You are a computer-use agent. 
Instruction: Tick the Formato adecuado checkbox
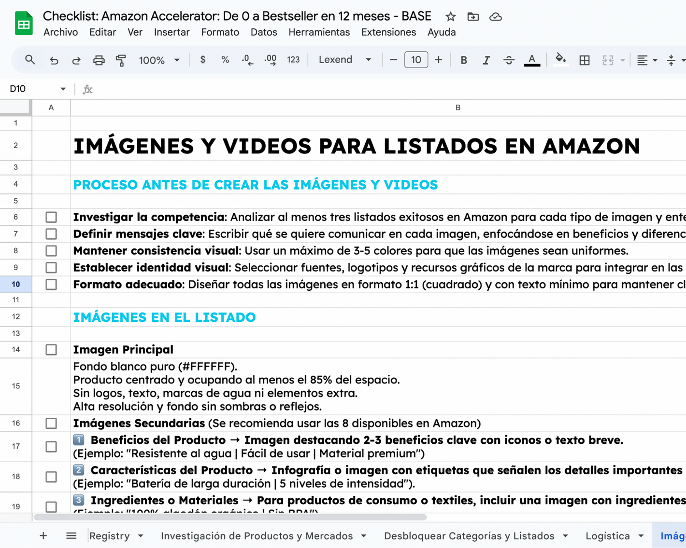(x=51, y=285)
